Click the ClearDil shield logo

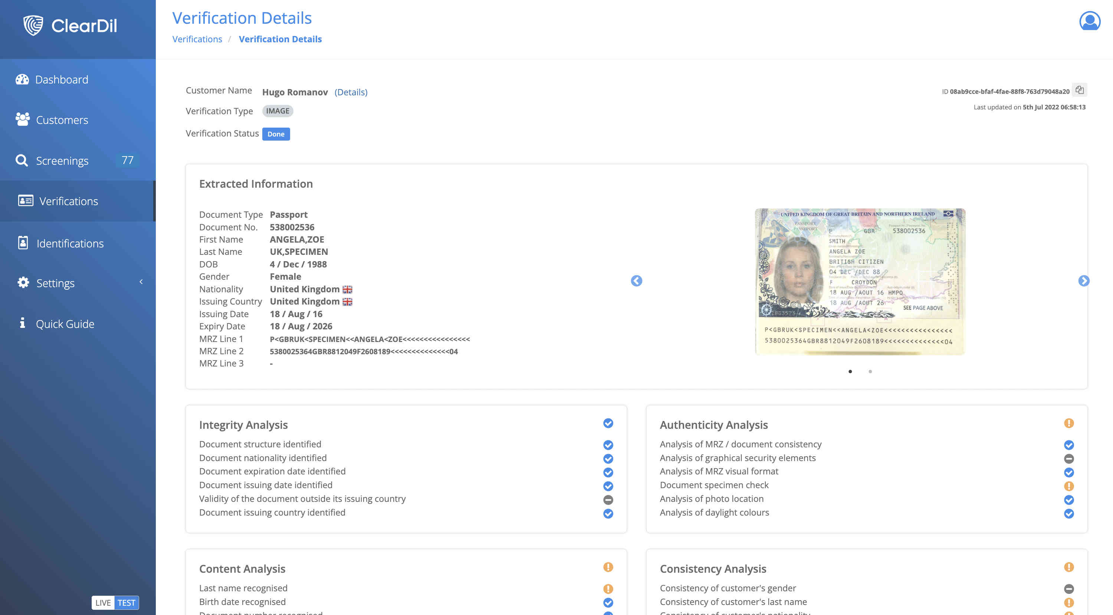click(x=33, y=25)
